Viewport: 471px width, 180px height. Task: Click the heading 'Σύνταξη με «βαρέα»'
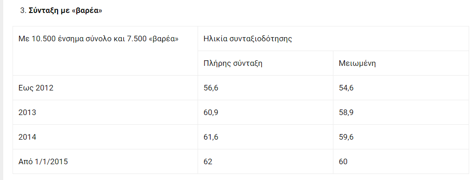click(x=65, y=11)
